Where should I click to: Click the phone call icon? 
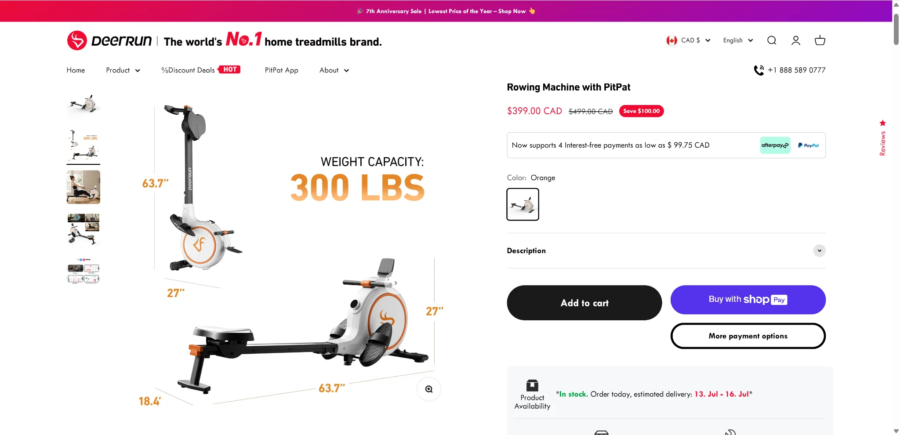[759, 70]
